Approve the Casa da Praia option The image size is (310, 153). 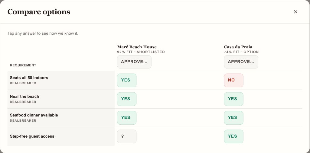pyautogui.click(x=241, y=62)
